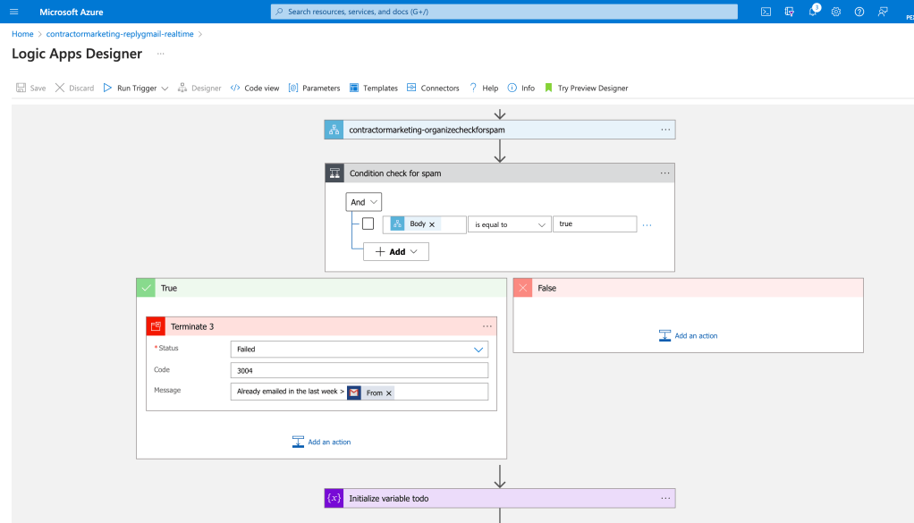Screen dimensions: 914x523
Task: Open ellipsis menu of Condition check for spam
Action: pos(665,173)
